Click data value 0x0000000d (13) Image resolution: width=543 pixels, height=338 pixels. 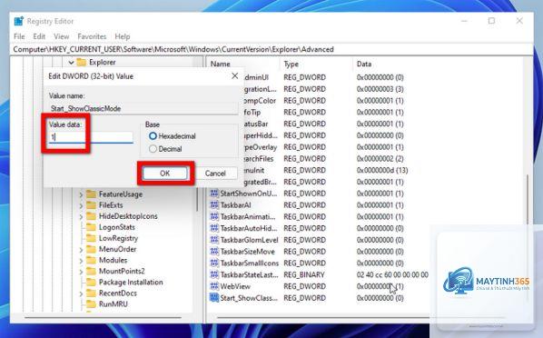click(x=382, y=170)
